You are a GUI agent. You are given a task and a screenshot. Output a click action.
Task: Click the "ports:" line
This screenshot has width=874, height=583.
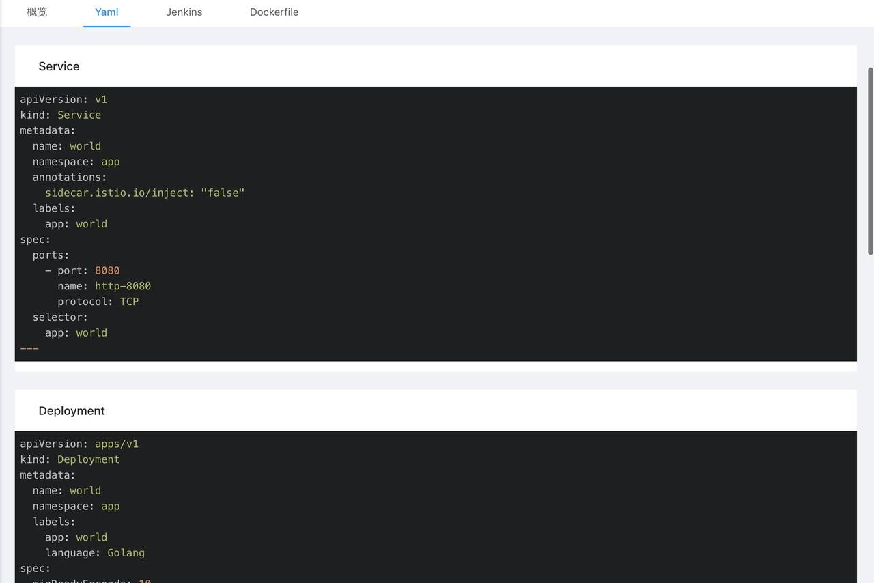51,255
